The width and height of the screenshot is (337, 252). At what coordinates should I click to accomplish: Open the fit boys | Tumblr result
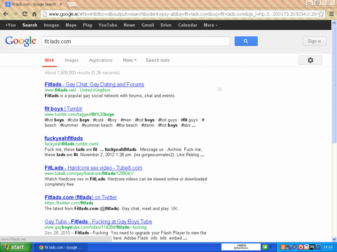point(63,109)
